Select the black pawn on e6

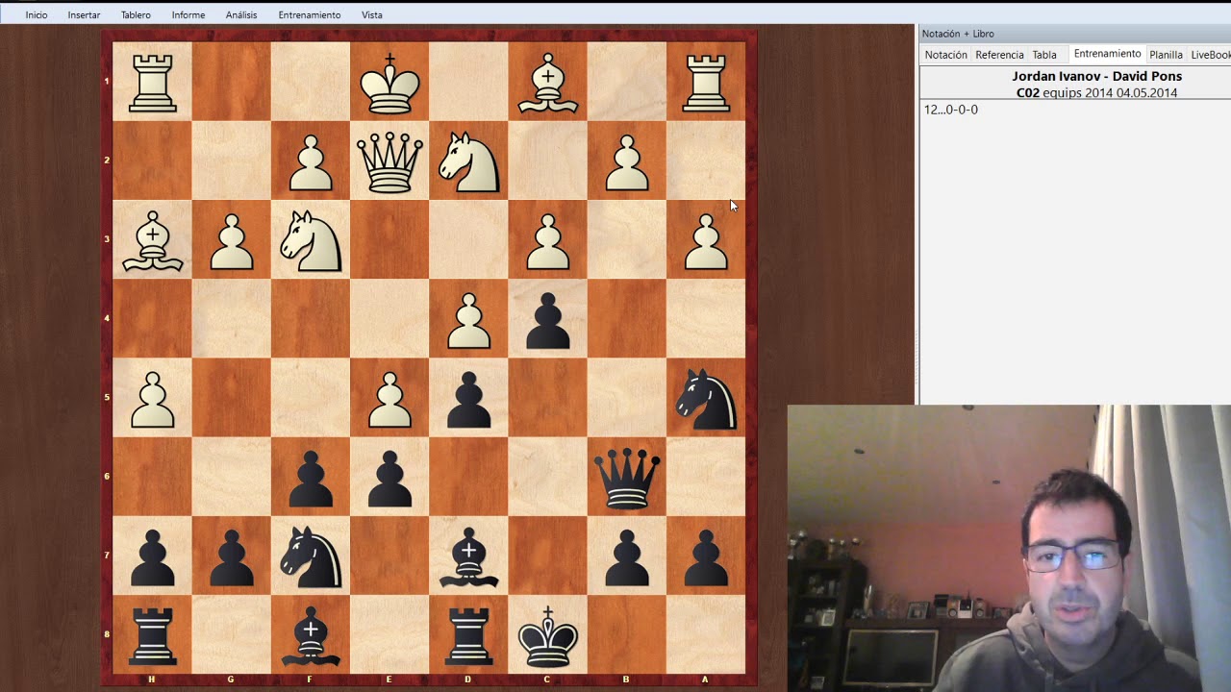(389, 479)
